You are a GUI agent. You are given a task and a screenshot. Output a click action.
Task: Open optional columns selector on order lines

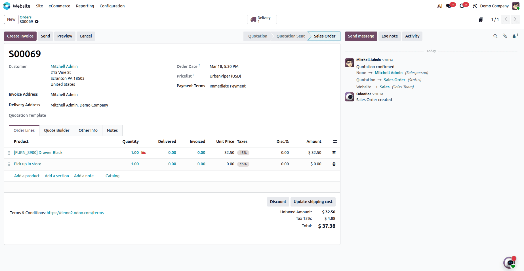coord(335,141)
